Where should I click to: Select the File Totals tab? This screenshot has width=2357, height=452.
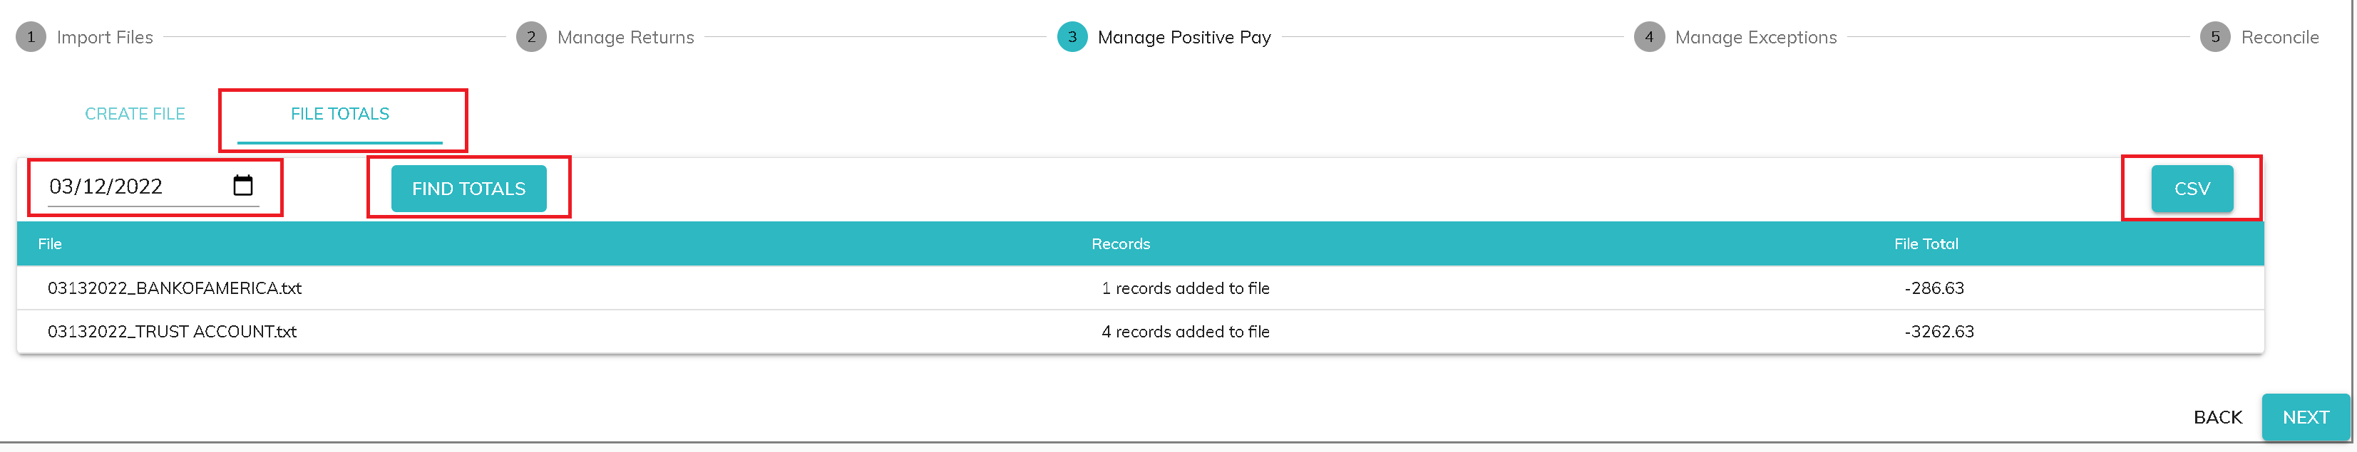[x=339, y=114]
